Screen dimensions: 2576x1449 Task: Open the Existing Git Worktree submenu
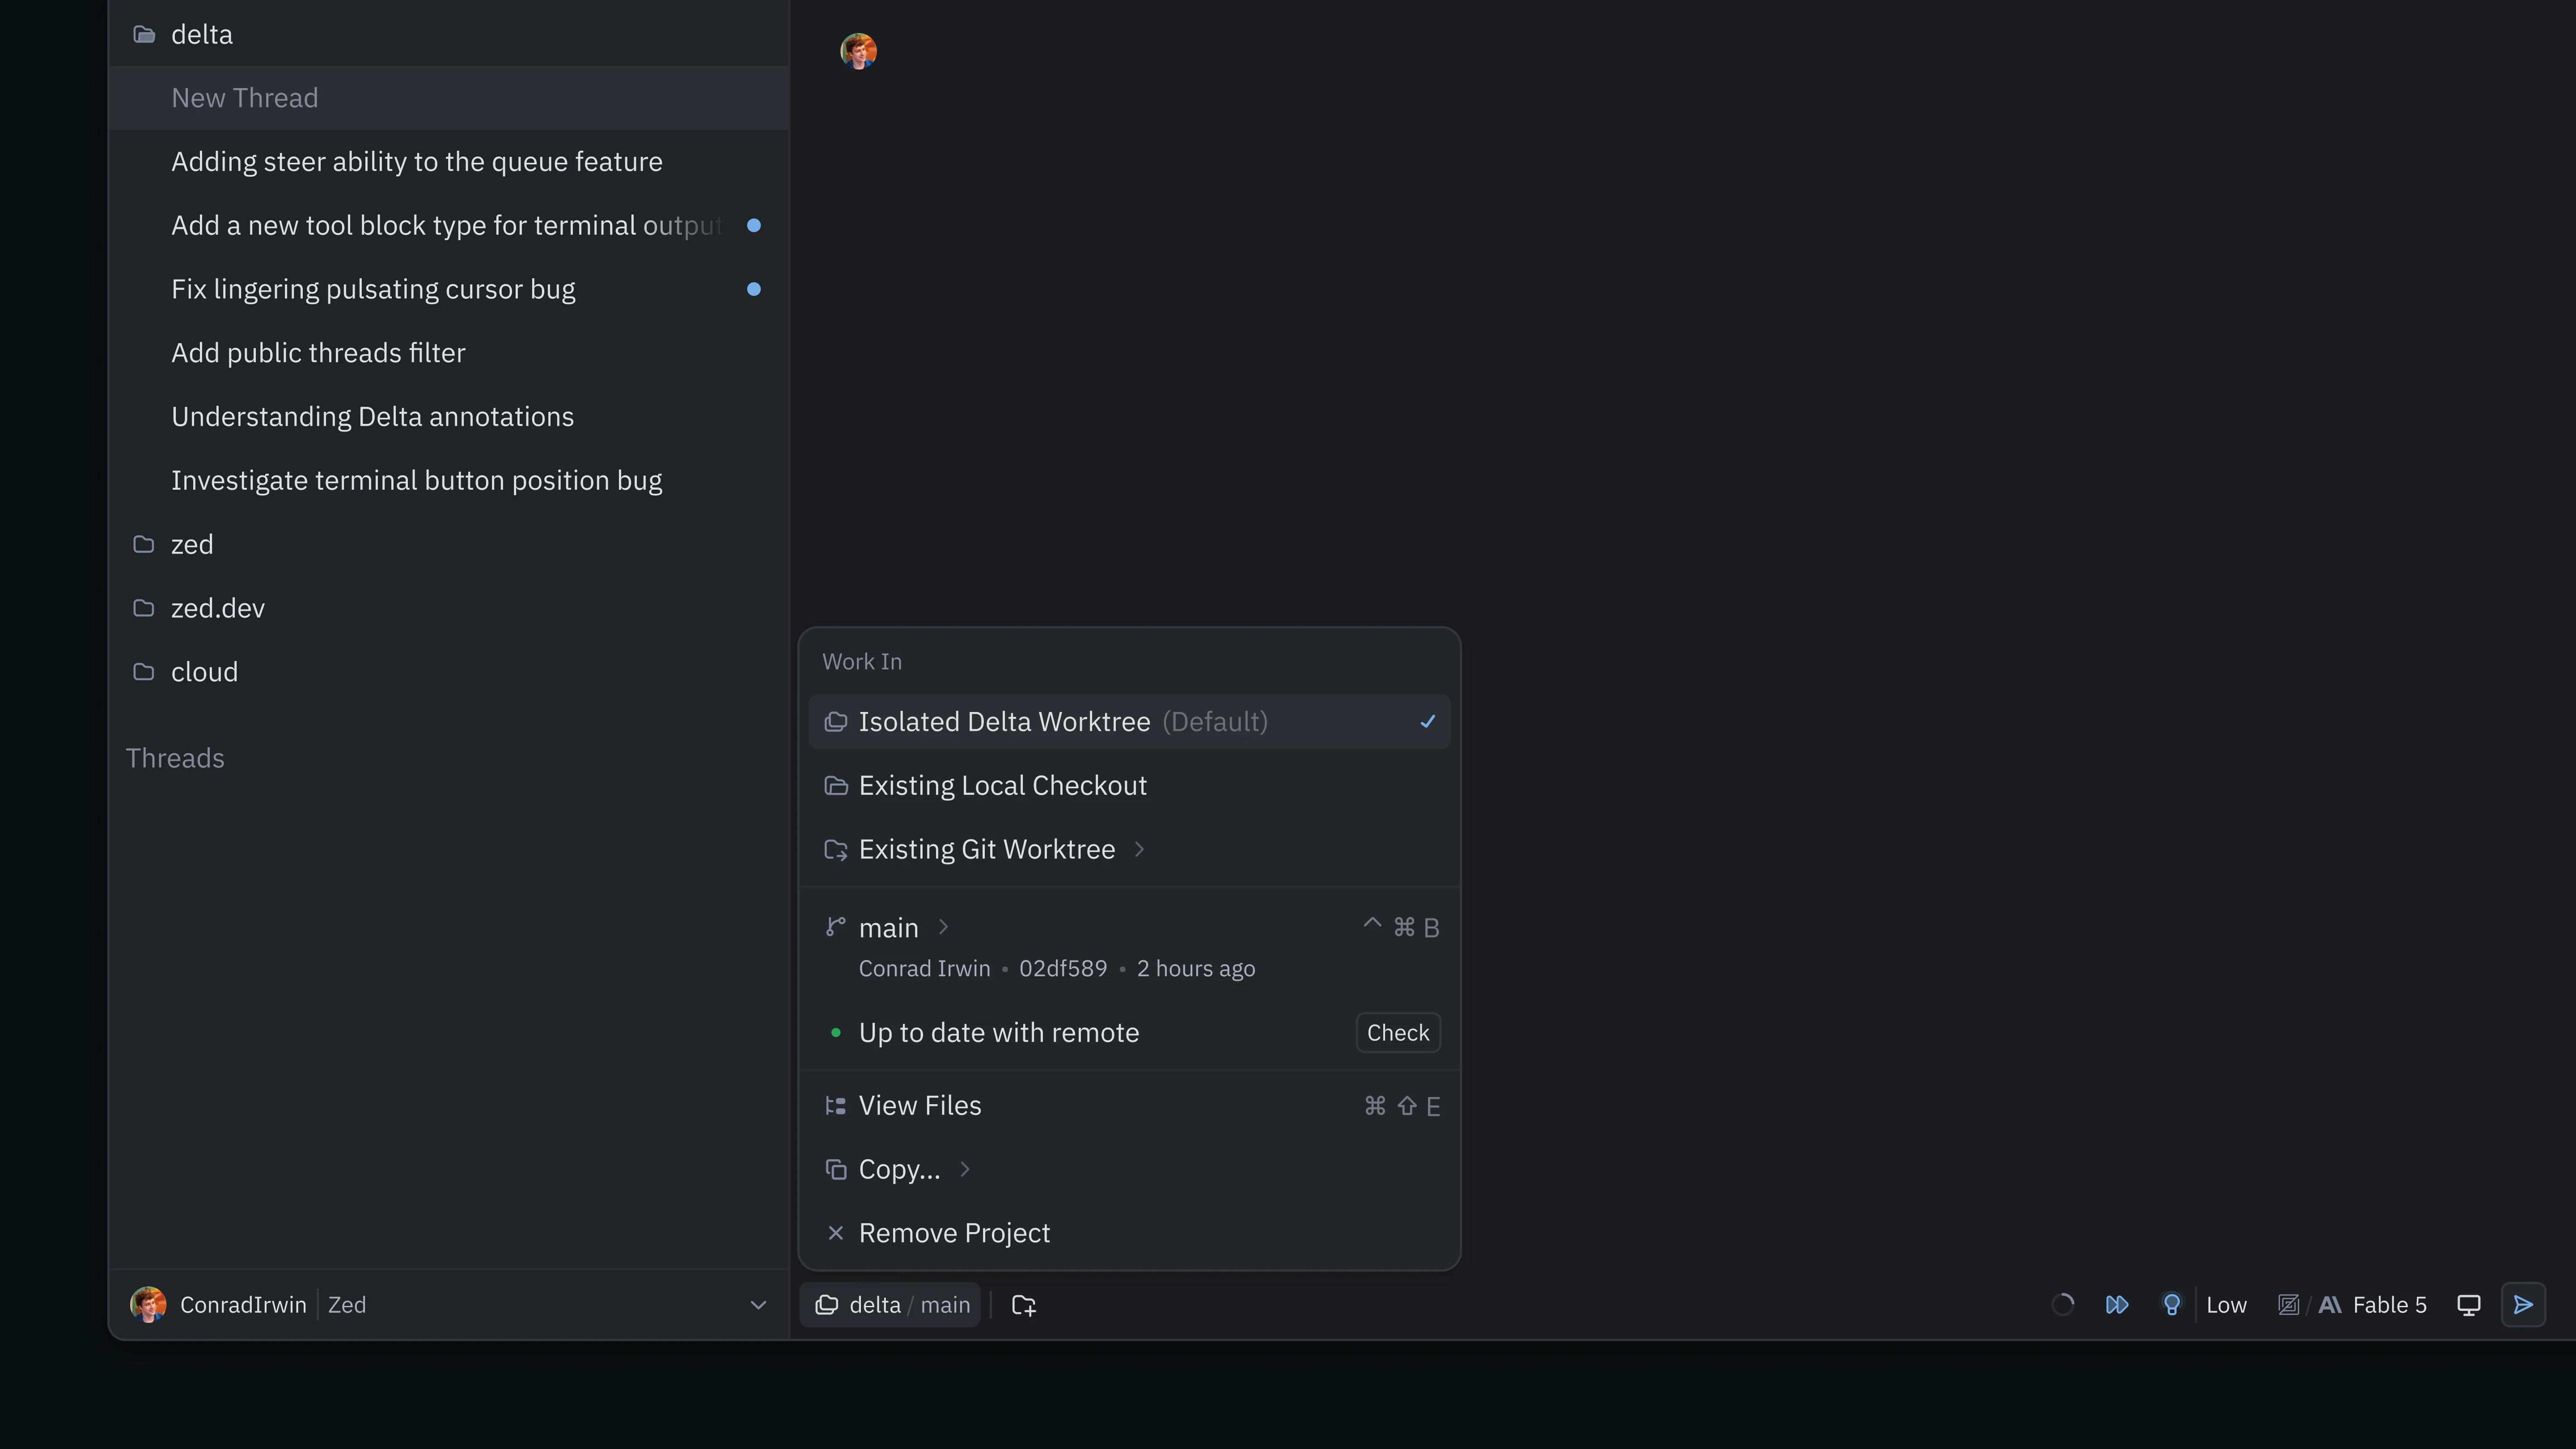click(x=1129, y=850)
